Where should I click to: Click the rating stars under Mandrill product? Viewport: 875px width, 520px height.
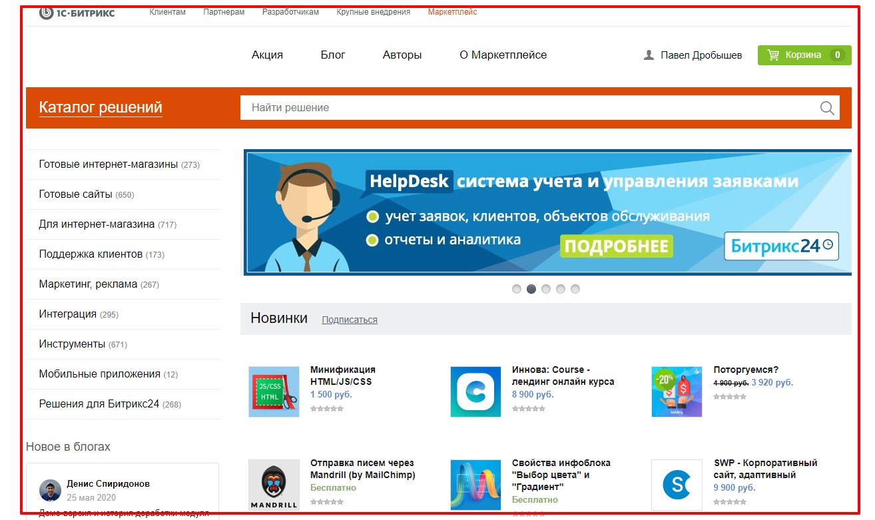327,502
